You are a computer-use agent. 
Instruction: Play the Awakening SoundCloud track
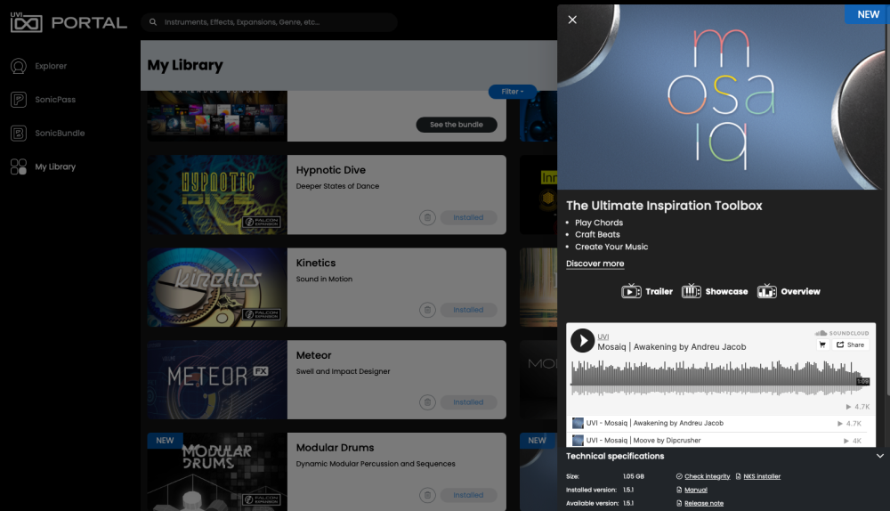[x=582, y=341]
